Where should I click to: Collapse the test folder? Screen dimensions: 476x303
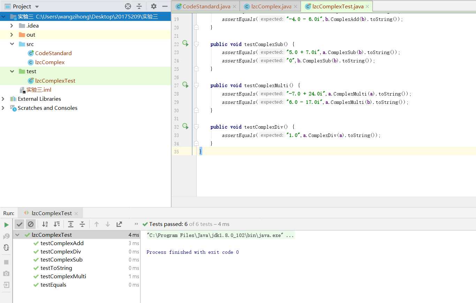(x=12, y=71)
